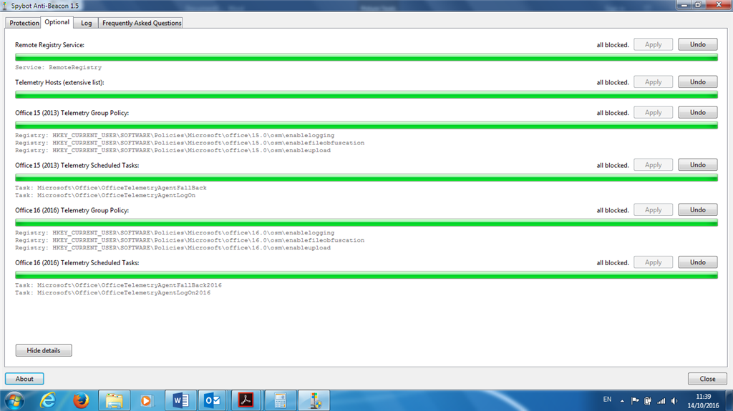Click the 16.0 enablefileobfuscation registry line

tap(190, 240)
